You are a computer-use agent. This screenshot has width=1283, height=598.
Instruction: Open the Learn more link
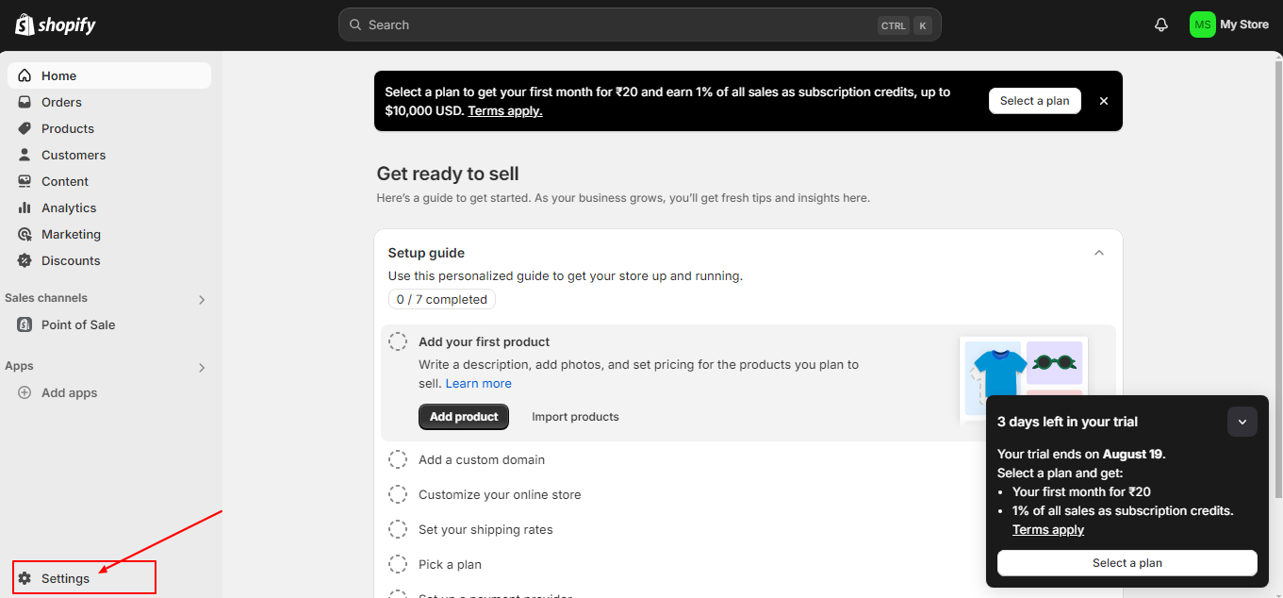point(478,383)
